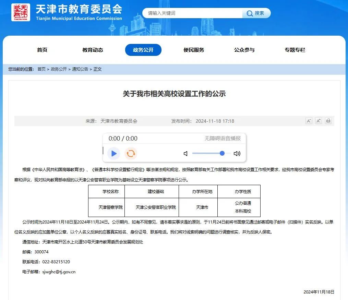This screenshot has height=300, width=348.
Task: Open the 专题专栏 section
Action: click(x=295, y=50)
